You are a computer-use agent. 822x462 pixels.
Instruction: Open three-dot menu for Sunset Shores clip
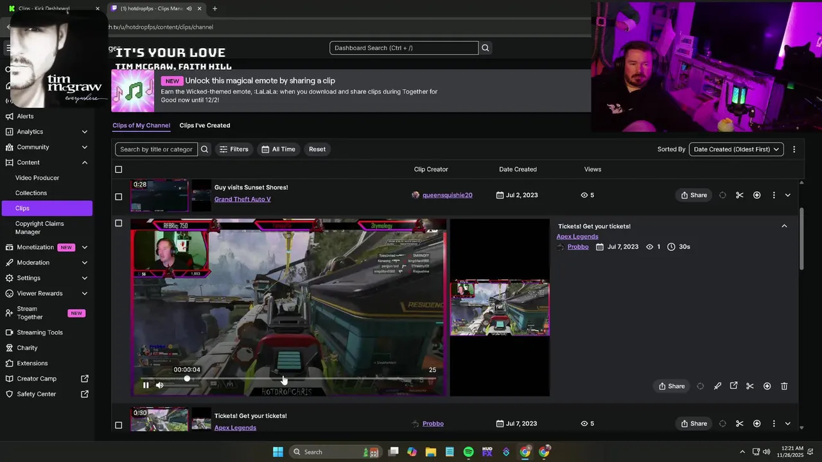774,195
